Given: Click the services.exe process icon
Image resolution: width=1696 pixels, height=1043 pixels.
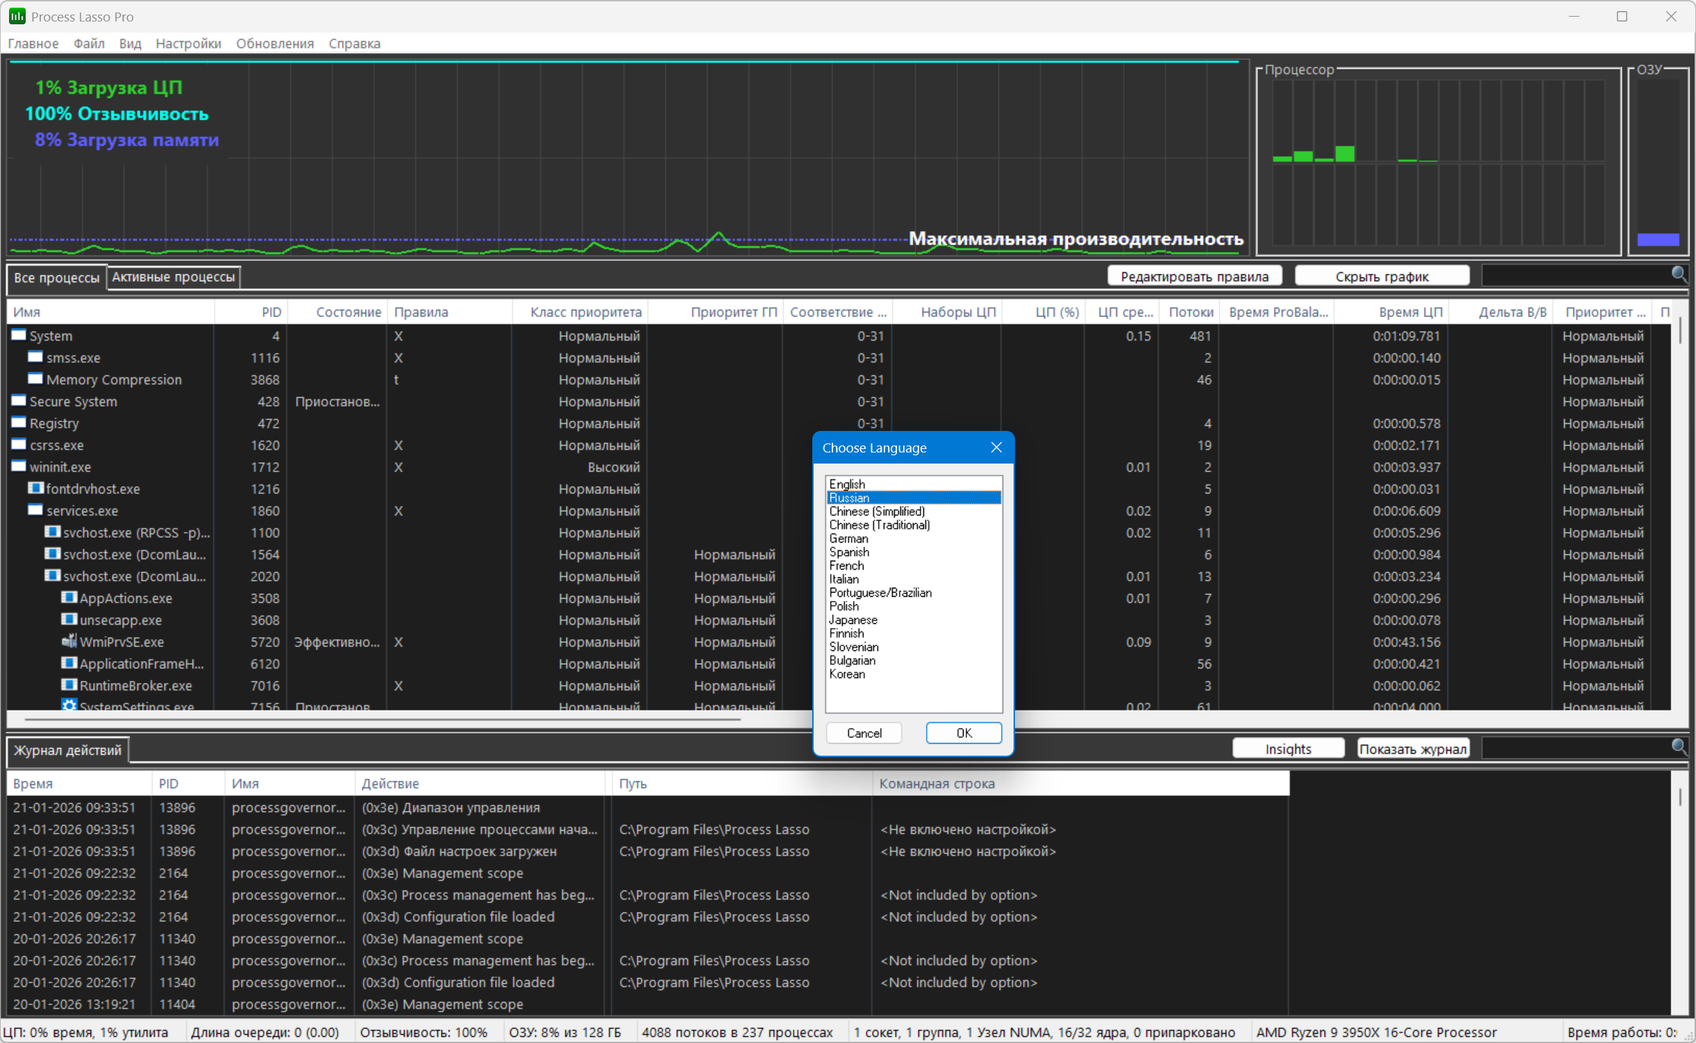Looking at the screenshot, I should 35,510.
